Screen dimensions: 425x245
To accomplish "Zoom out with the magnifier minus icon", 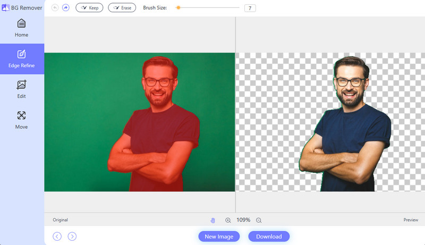I will point(259,220).
